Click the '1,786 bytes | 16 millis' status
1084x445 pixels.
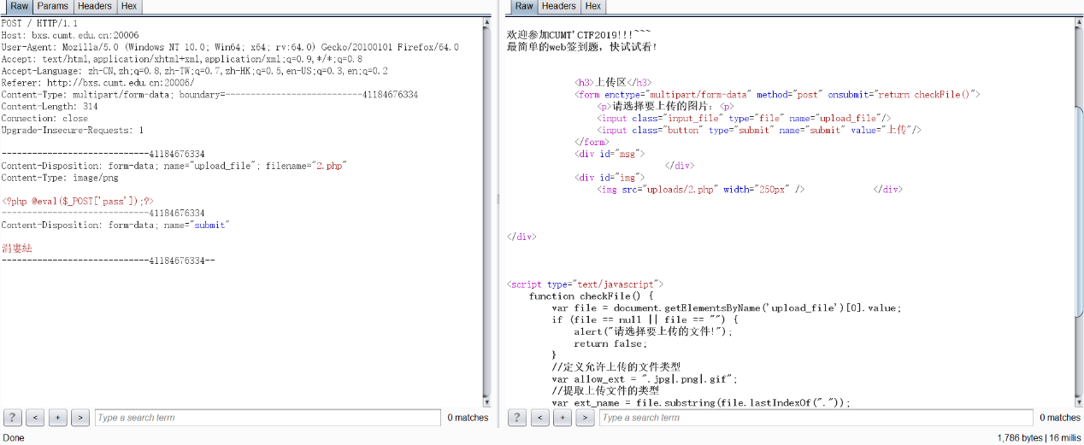point(1039,437)
